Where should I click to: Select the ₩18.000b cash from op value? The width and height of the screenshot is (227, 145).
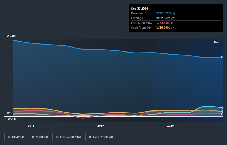click(163, 27)
